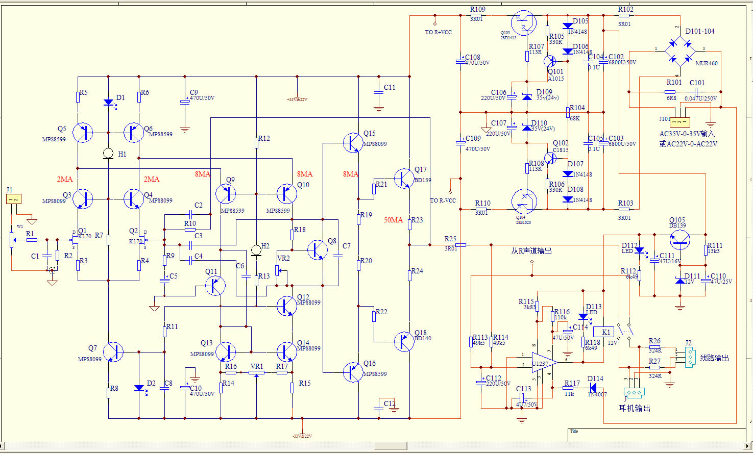Click the 耳机输出 label
753x454 pixels.
point(635,408)
